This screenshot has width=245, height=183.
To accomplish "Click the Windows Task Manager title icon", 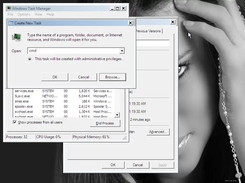I will point(9,8).
